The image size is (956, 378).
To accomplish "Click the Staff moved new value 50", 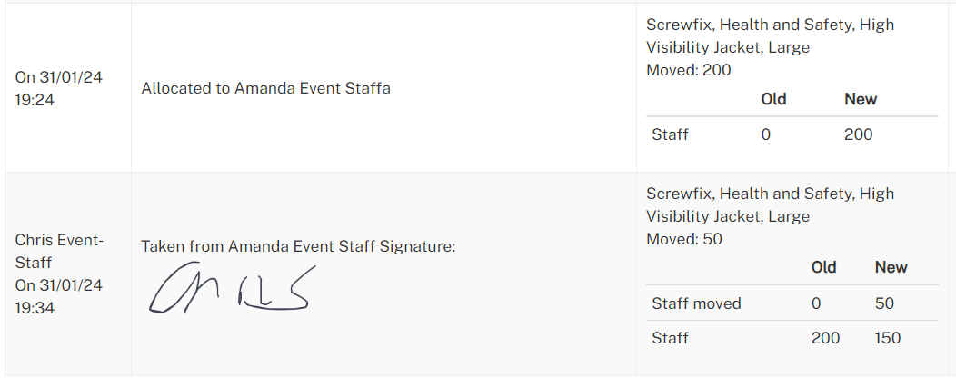I will point(884,303).
